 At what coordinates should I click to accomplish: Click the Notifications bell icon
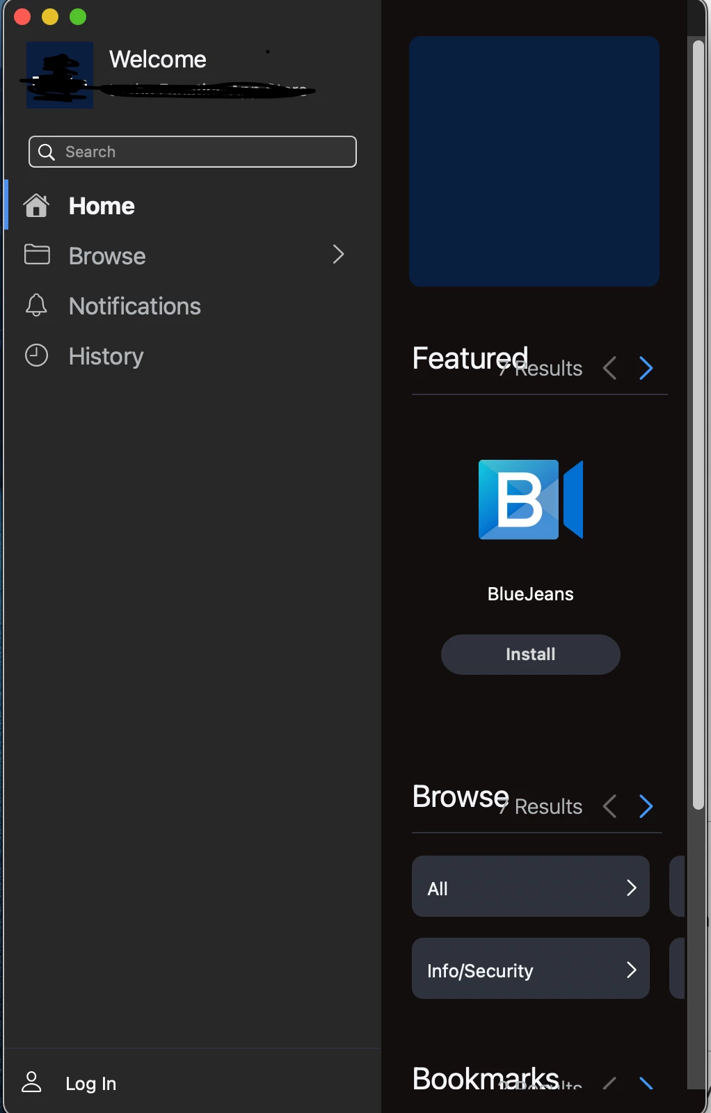(36, 305)
